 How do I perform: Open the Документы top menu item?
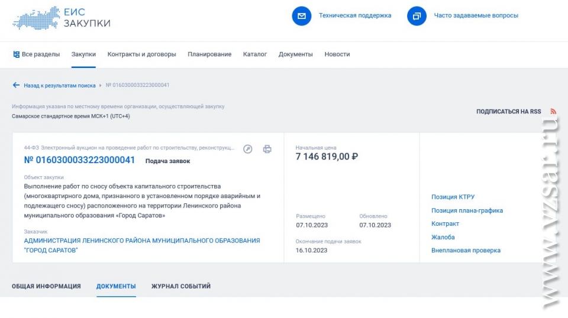click(296, 54)
